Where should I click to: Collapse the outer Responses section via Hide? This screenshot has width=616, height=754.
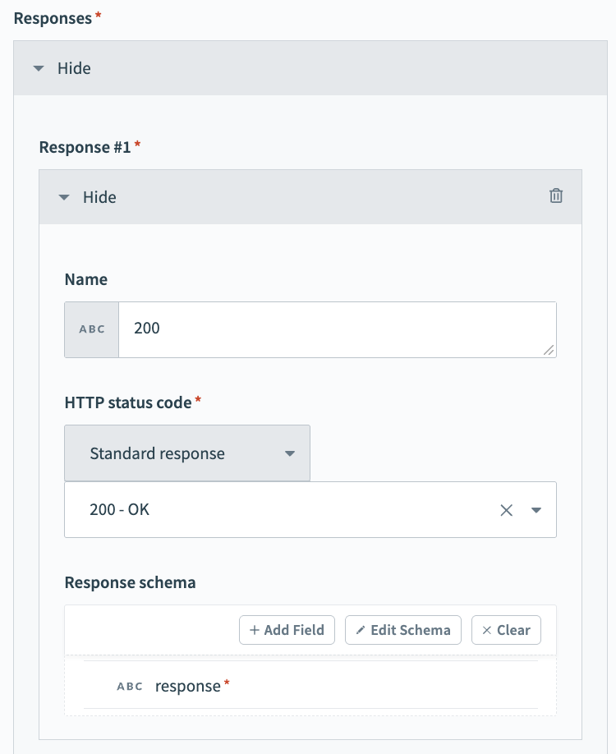coord(74,68)
